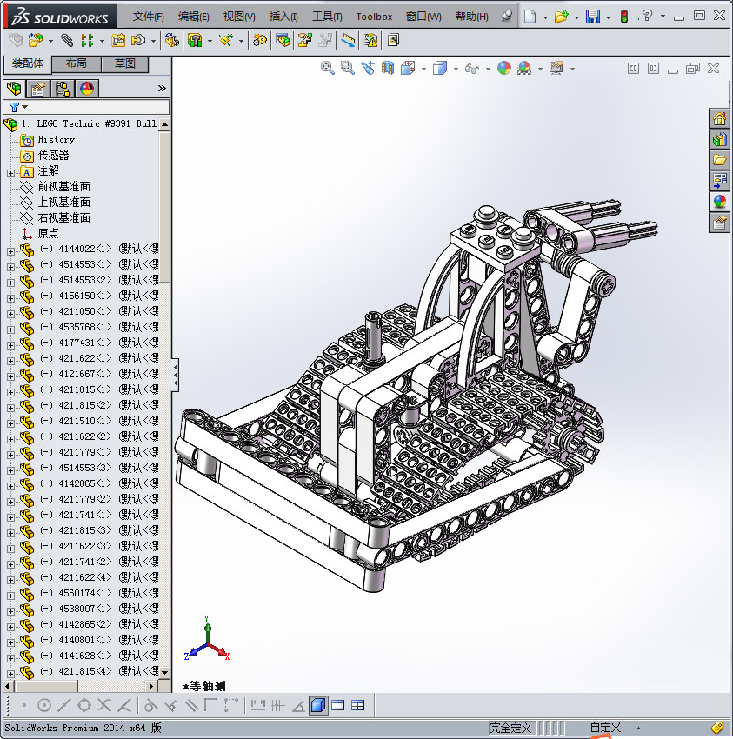This screenshot has height=739, width=733.
Task: Click the New Motion Study gears icon
Action: (259, 41)
